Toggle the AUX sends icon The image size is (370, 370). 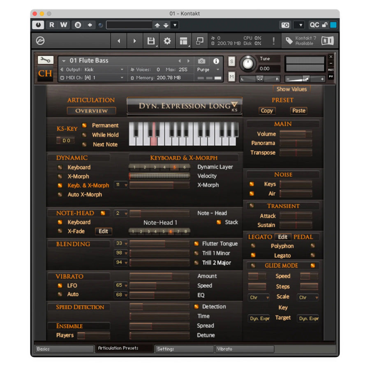pyautogui.click(x=331, y=70)
